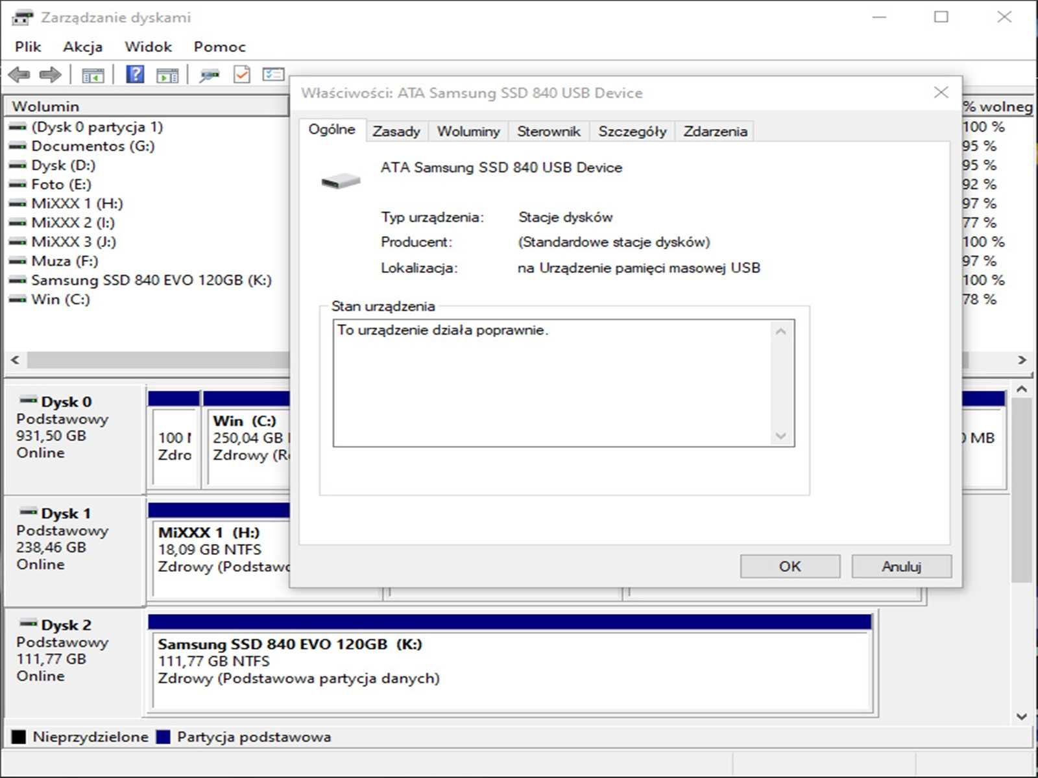This screenshot has height=778, width=1038.
Task: Click the 100 % value for Samsung SSD row
Action: click(984, 280)
